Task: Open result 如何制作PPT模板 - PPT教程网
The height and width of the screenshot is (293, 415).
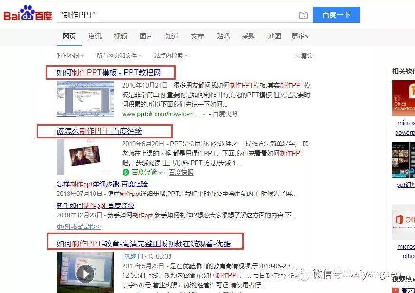Action: tap(109, 72)
